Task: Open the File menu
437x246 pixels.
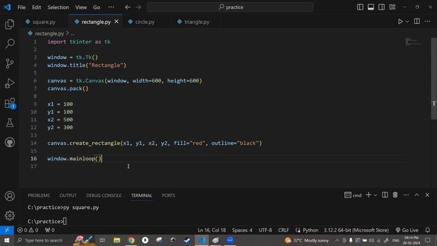Action: (x=21, y=8)
